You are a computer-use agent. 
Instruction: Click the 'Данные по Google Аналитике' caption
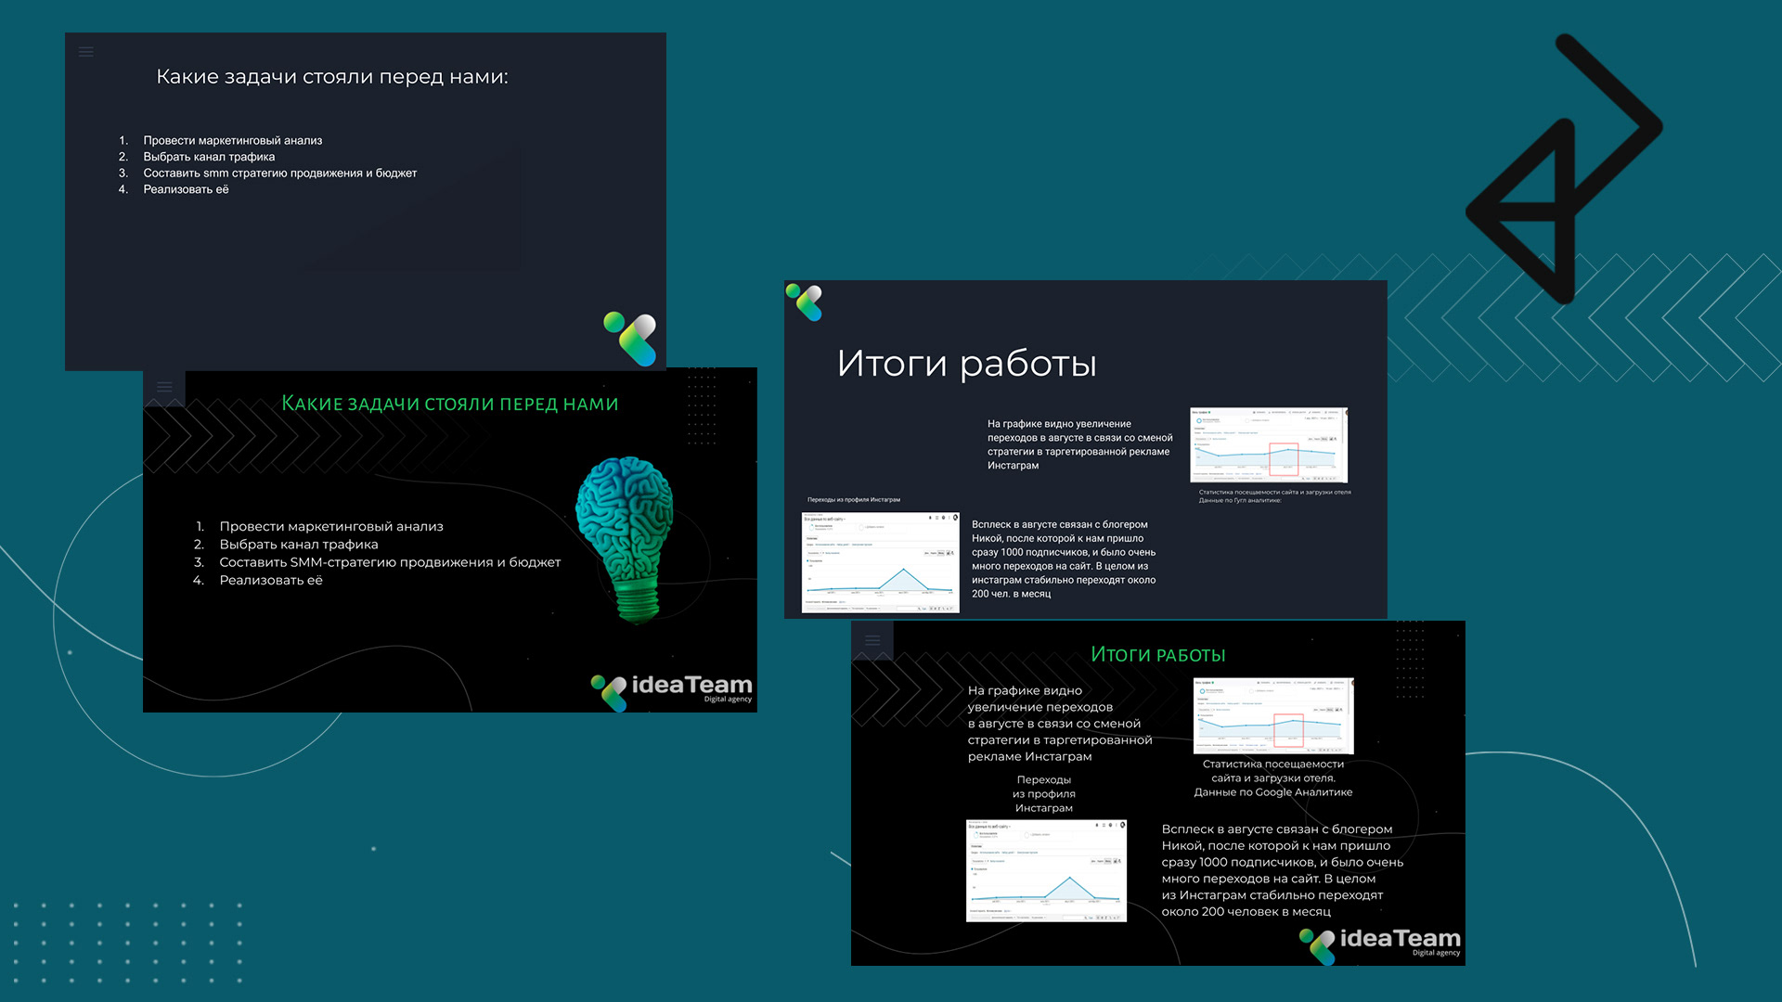(1272, 792)
